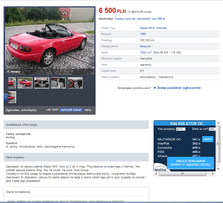Viewport: 223px width, 203px height.
Task: Click the blue left-arrow tab beside thumbnails
Action: tap(6, 97)
